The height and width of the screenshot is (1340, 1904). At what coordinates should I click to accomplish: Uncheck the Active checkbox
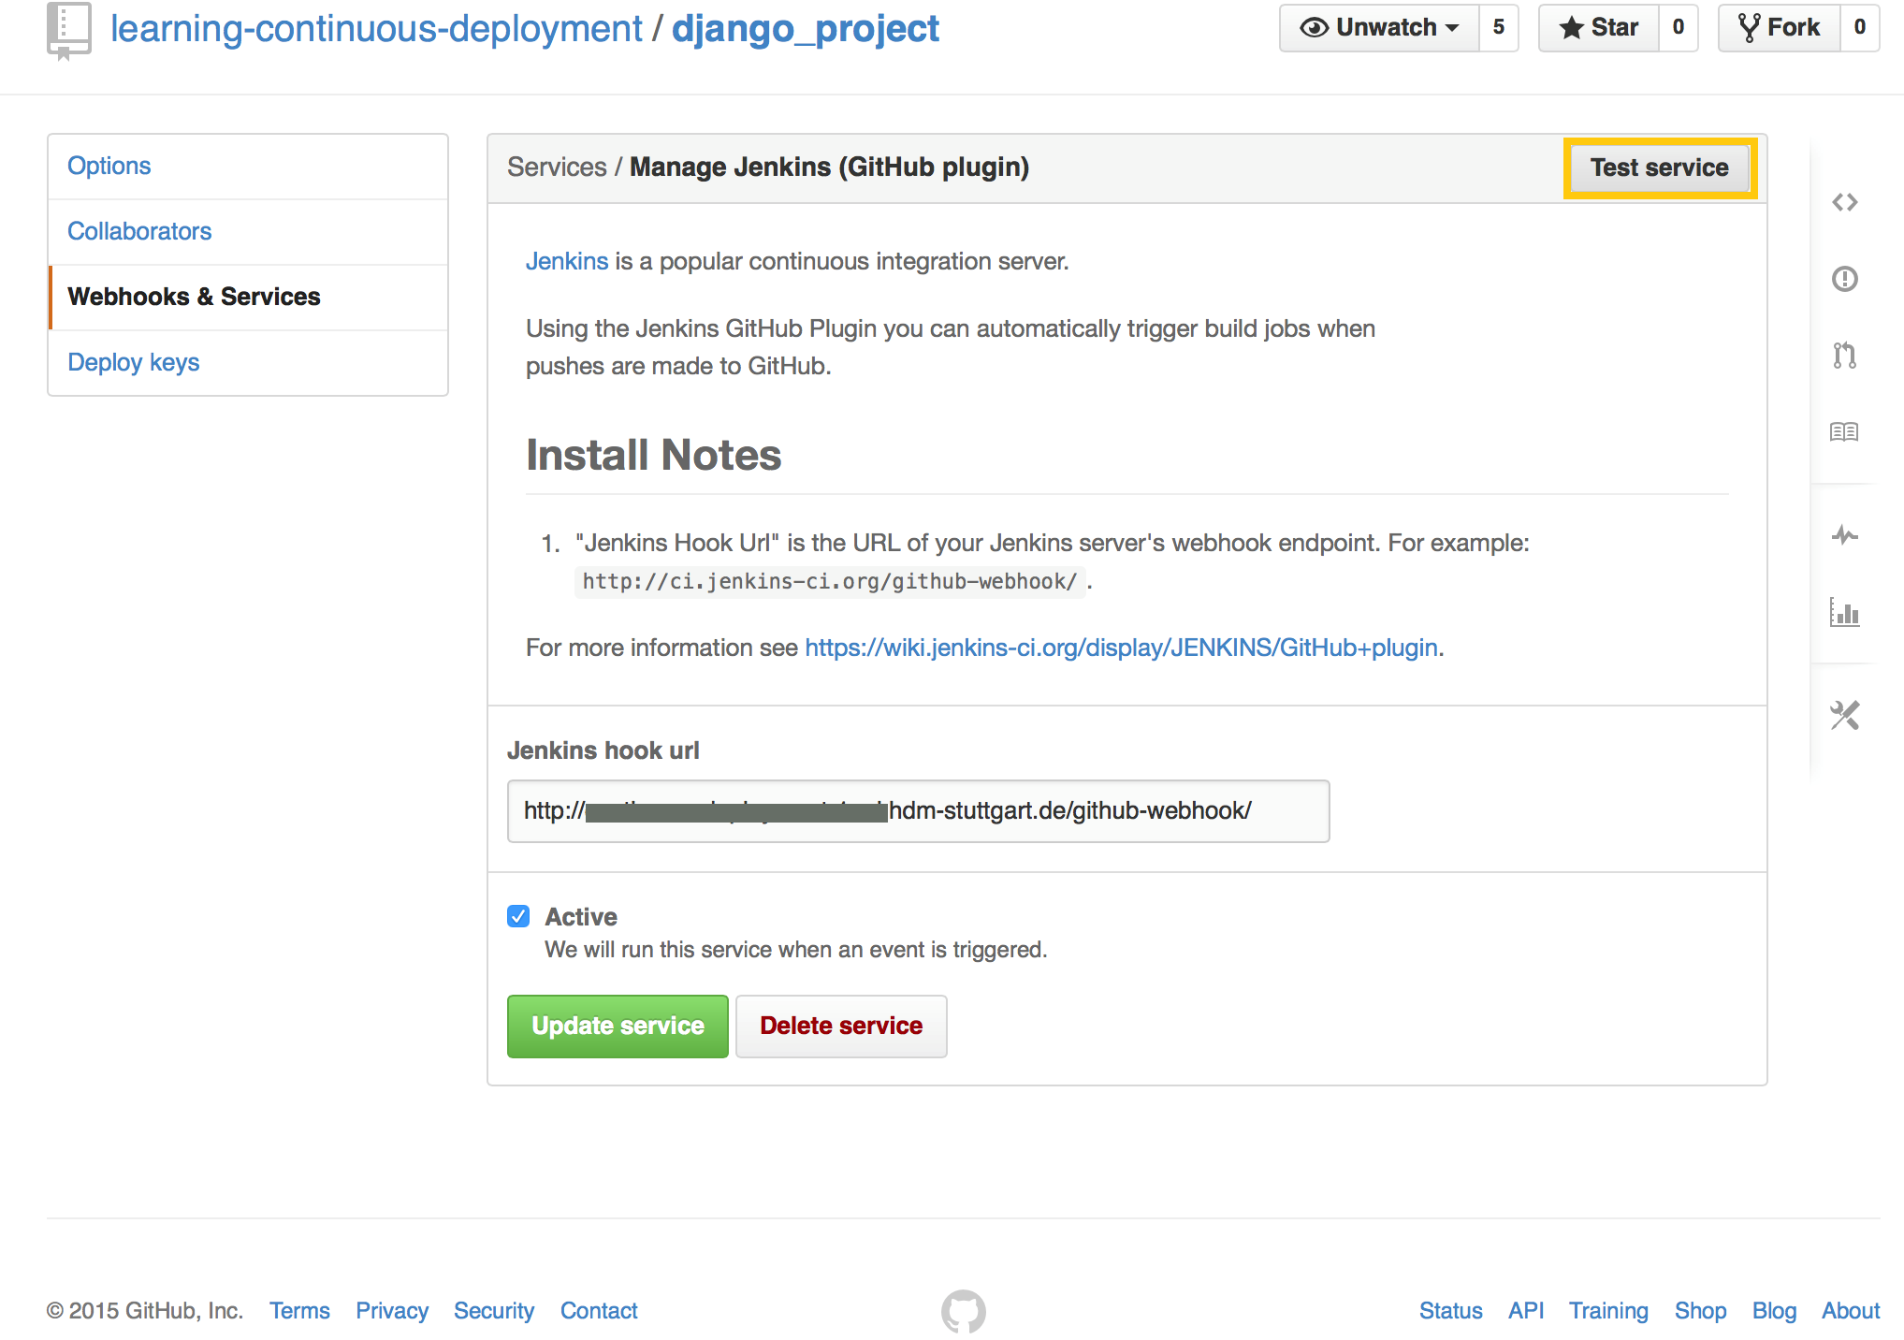[518, 916]
